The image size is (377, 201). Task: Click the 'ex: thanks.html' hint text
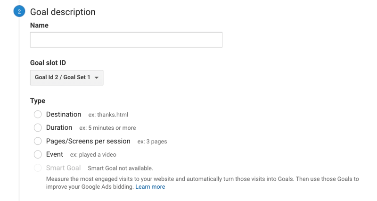pos(108,115)
